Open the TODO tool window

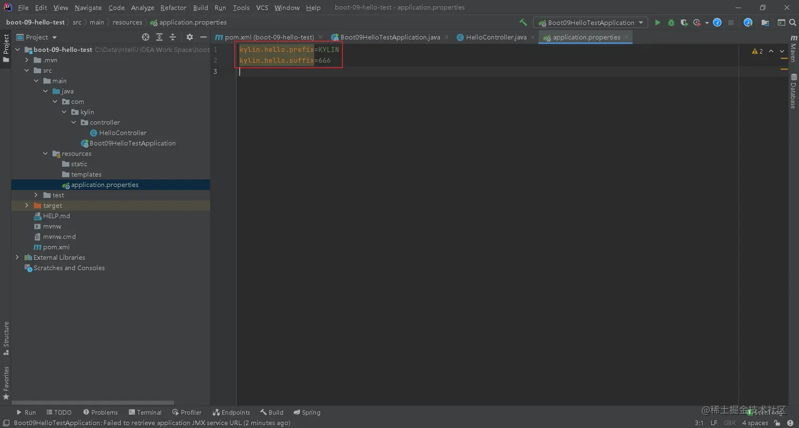[x=59, y=413]
